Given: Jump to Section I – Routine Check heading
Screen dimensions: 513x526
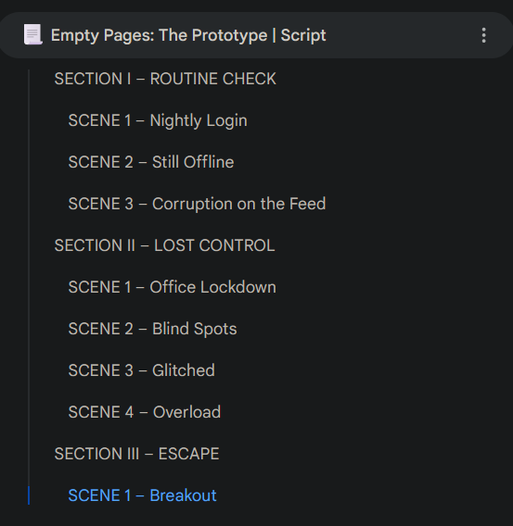Looking at the screenshot, I should click(x=165, y=79).
